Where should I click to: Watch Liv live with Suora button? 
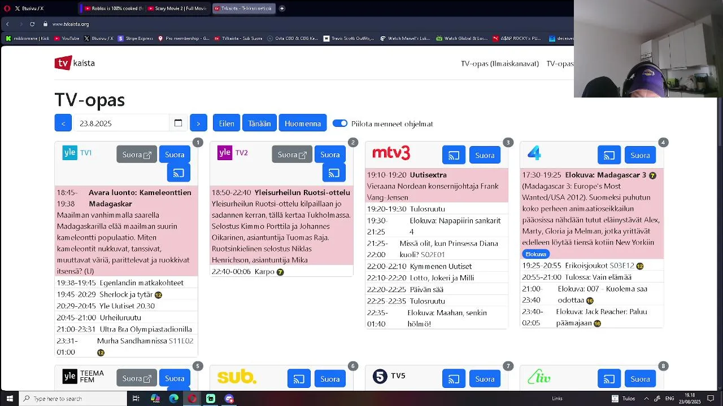[x=640, y=379]
